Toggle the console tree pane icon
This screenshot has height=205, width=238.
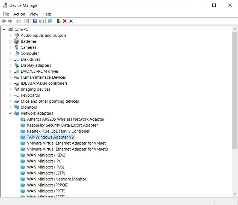(x=18, y=21)
